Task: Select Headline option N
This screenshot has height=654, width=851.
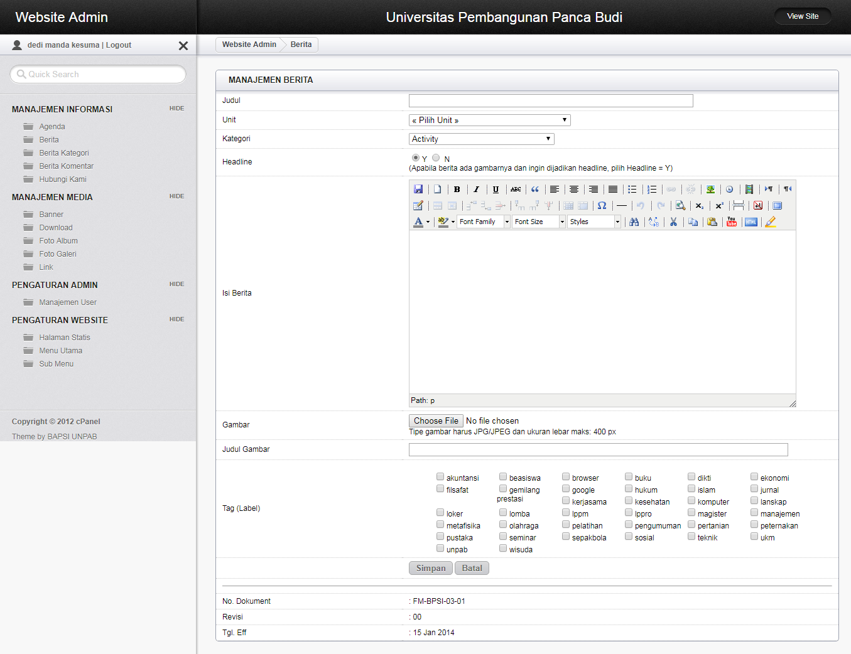Action: [x=436, y=158]
